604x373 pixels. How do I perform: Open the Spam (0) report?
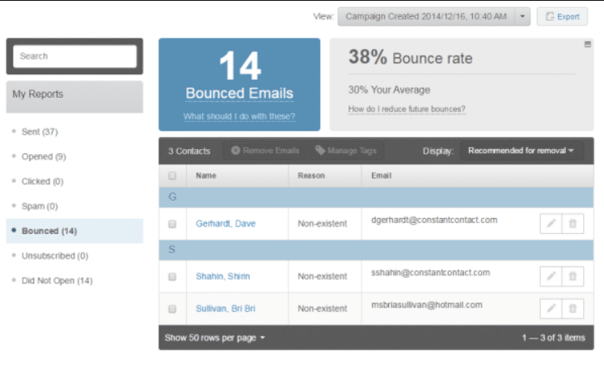[40, 206]
